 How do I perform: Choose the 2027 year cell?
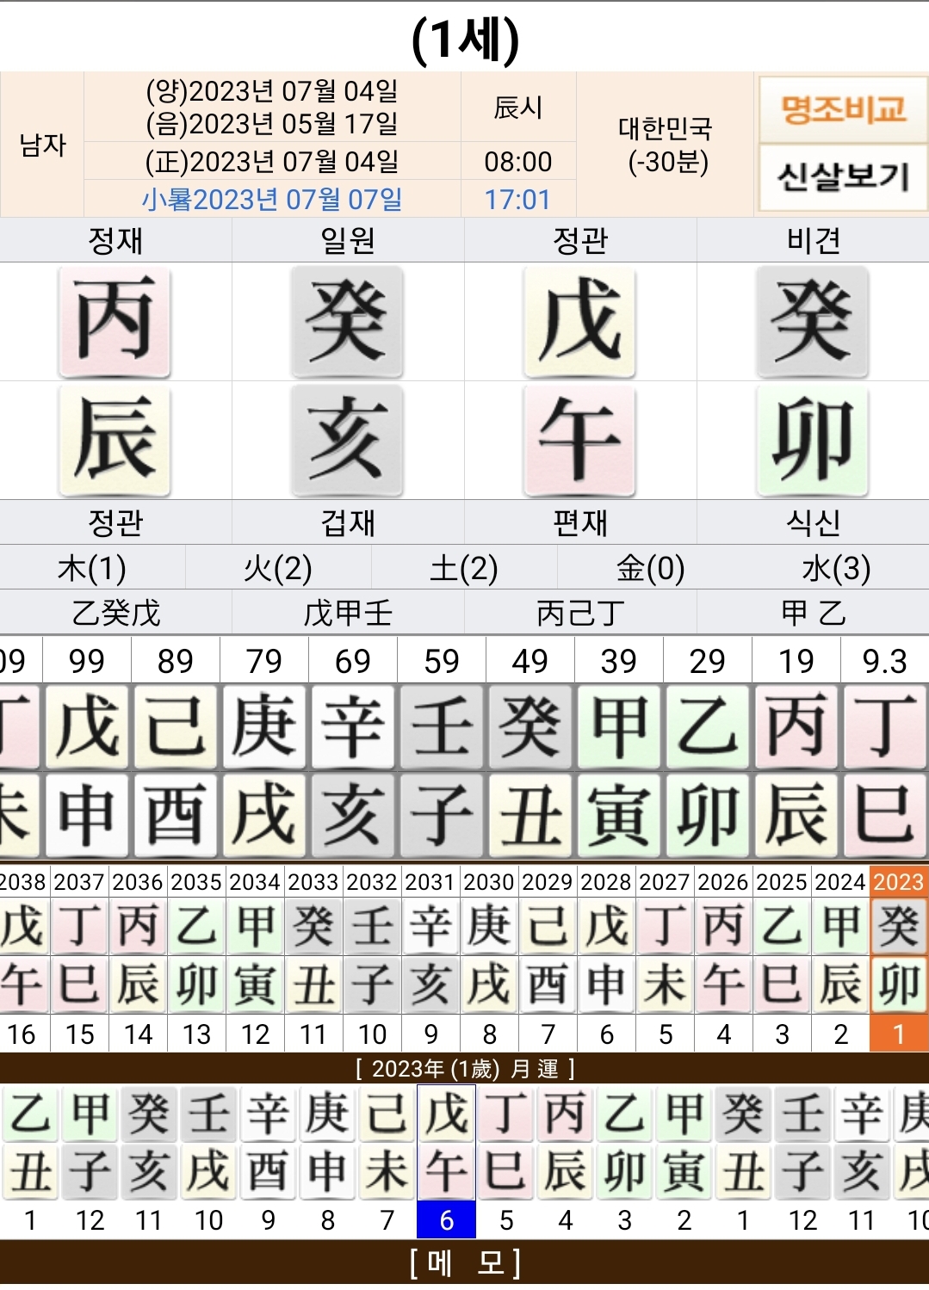click(665, 882)
